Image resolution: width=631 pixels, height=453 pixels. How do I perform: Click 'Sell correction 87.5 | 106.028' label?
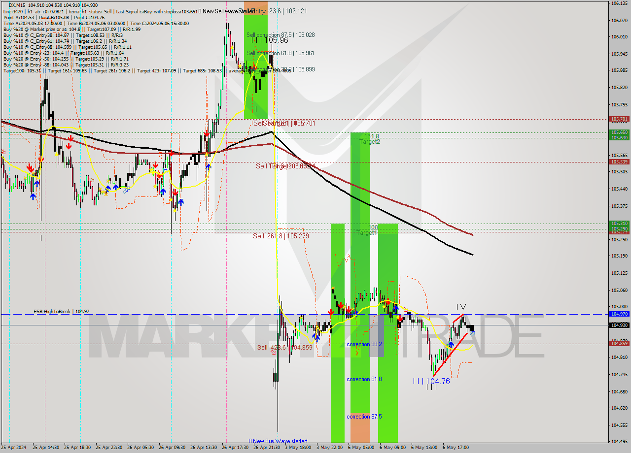pos(280,35)
